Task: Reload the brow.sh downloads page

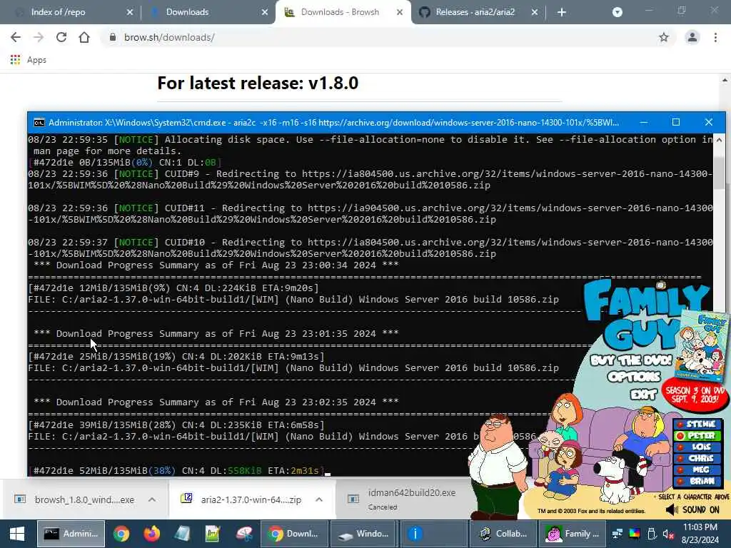Action: (61, 37)
